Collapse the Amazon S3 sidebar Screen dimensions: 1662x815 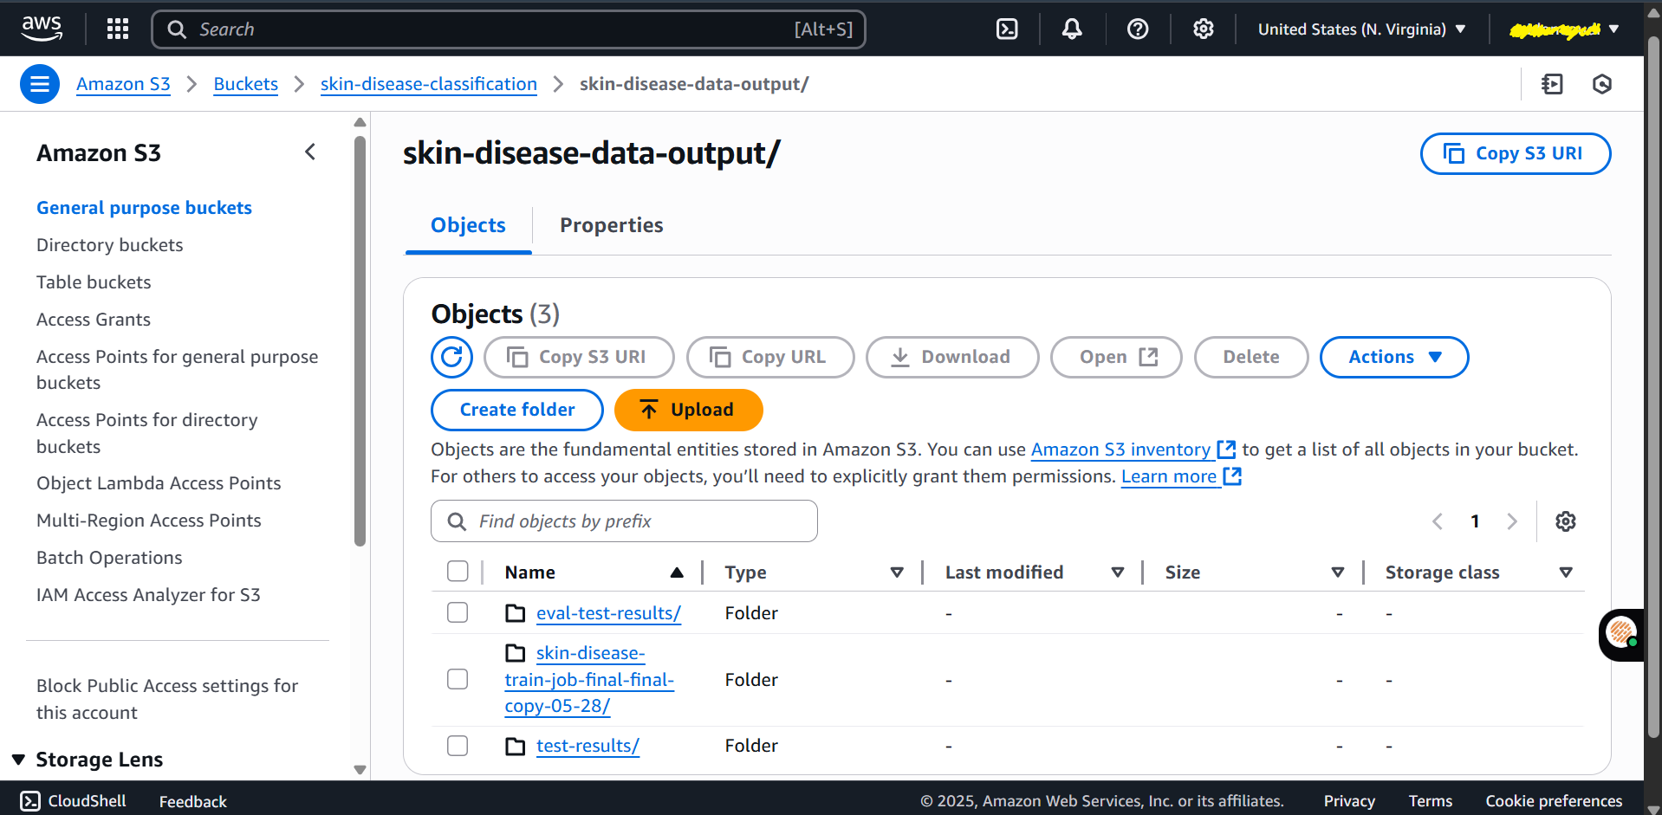310,152
